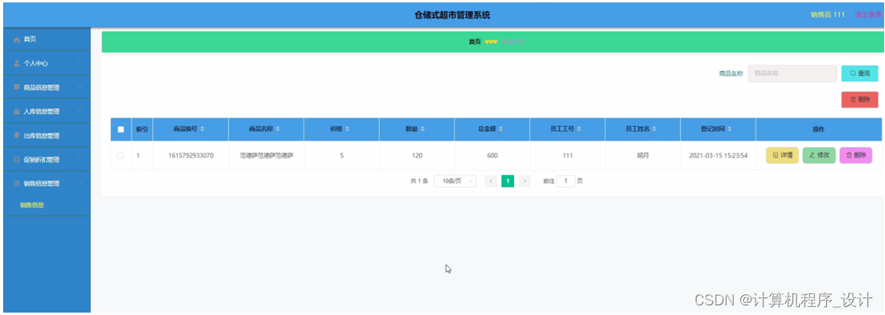Expand the 促销折扣管理 menu chevron
The height and width of the screenshot is (315, 885).
point(80,159)
